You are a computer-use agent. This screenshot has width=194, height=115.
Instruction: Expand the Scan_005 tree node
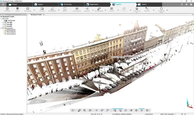(x=3, y=22)
